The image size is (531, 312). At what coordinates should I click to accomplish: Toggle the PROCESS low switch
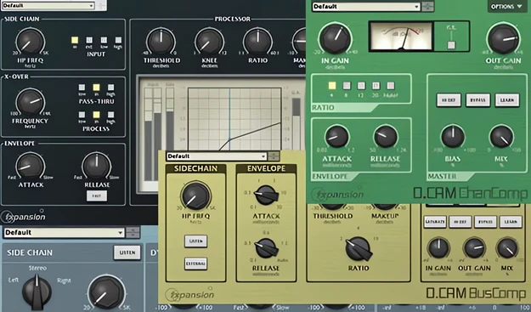pos(82,115)
